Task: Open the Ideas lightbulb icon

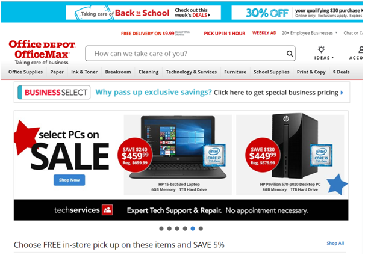Action: (x=321, y=49)
